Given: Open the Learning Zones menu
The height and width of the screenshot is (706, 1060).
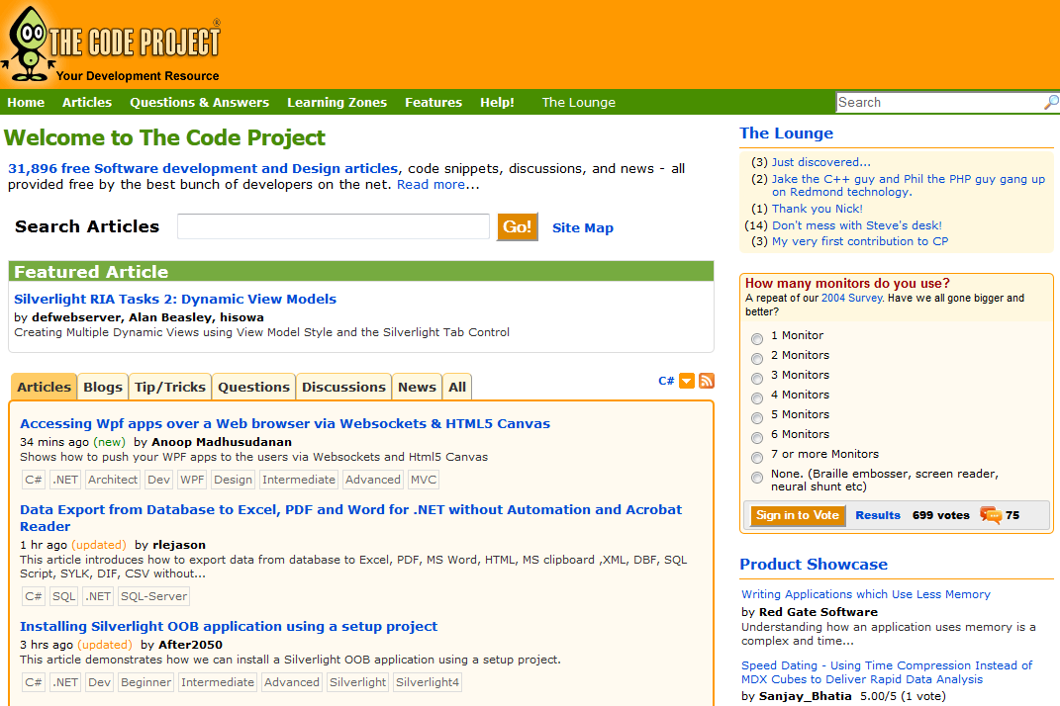Looking at the screenshot, I should [x=337, y=103].
